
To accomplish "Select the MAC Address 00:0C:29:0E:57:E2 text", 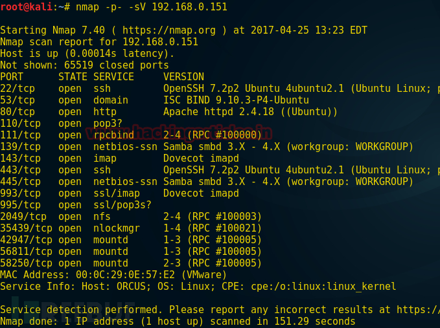I will [x=87, y=275].
